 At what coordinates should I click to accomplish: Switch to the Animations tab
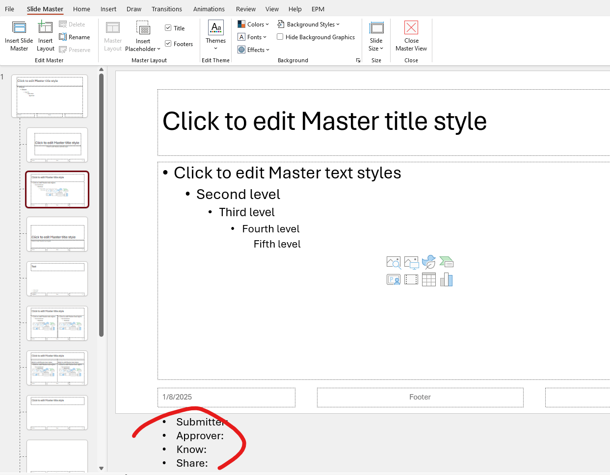[209, 9]
